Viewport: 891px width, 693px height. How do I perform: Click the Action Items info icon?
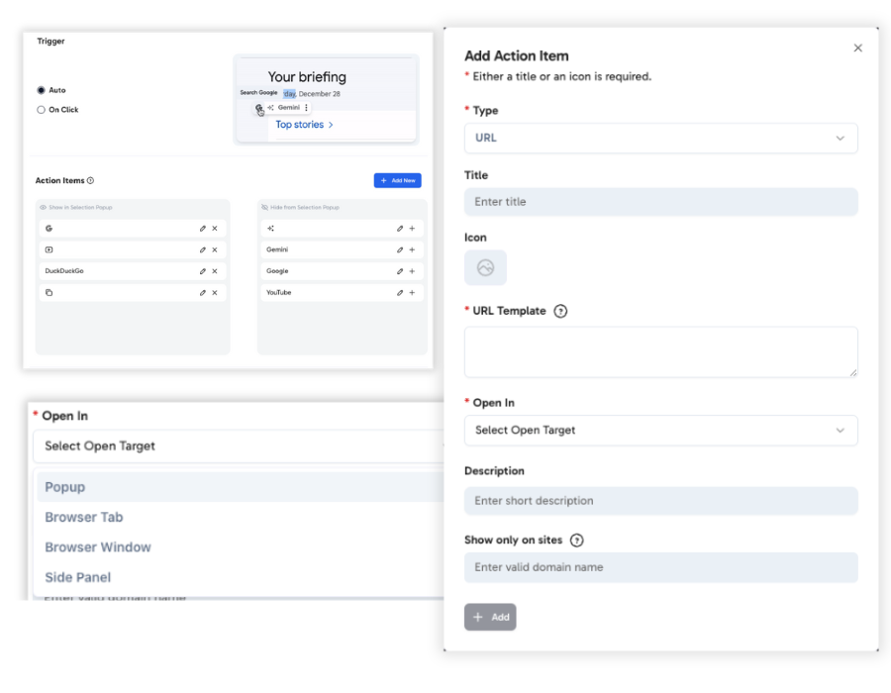(x=91, y=181)
